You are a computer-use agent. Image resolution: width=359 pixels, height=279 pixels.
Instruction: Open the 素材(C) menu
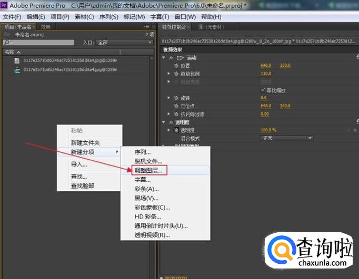point(84,17)
